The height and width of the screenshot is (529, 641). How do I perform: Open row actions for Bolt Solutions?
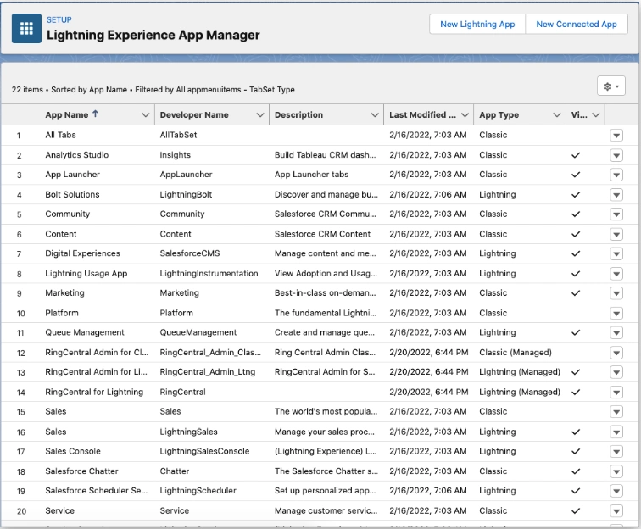click(x=616, y=195)
